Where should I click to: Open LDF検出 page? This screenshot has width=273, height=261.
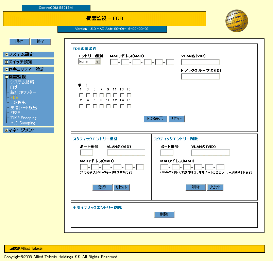(18, 103)
